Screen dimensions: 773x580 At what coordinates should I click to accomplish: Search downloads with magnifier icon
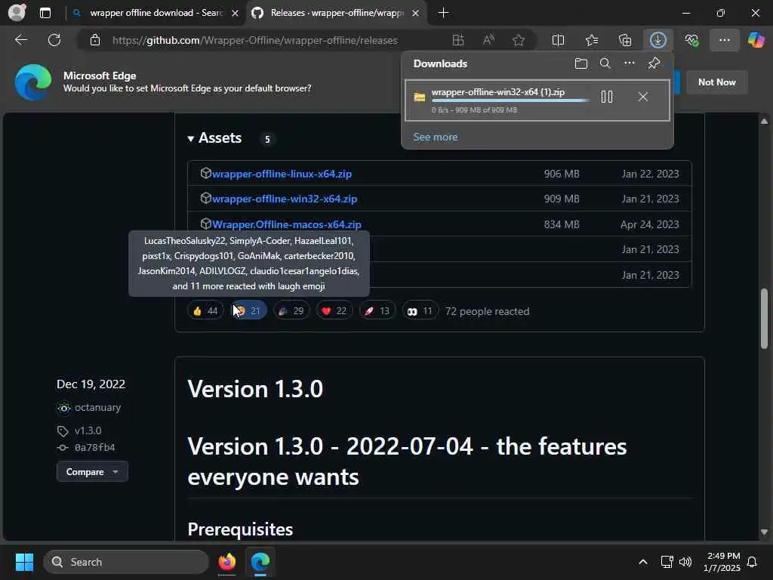(605, 63)
